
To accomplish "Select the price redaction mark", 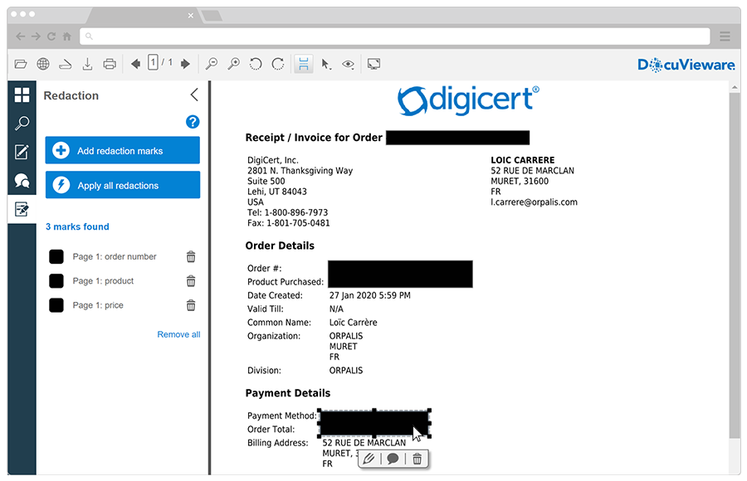I will (98, 305).
